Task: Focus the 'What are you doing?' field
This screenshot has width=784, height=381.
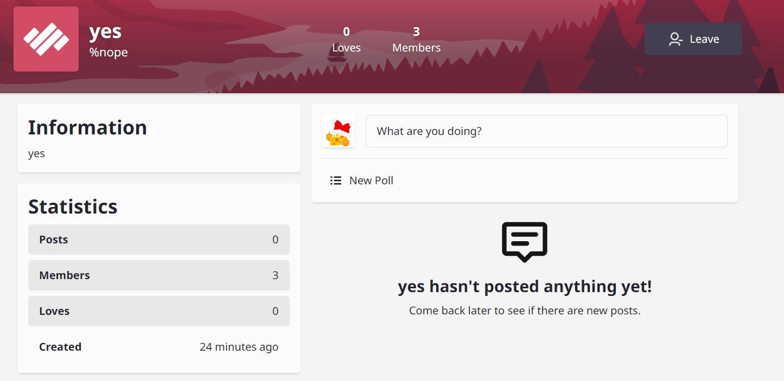Action: coord(546,131)
